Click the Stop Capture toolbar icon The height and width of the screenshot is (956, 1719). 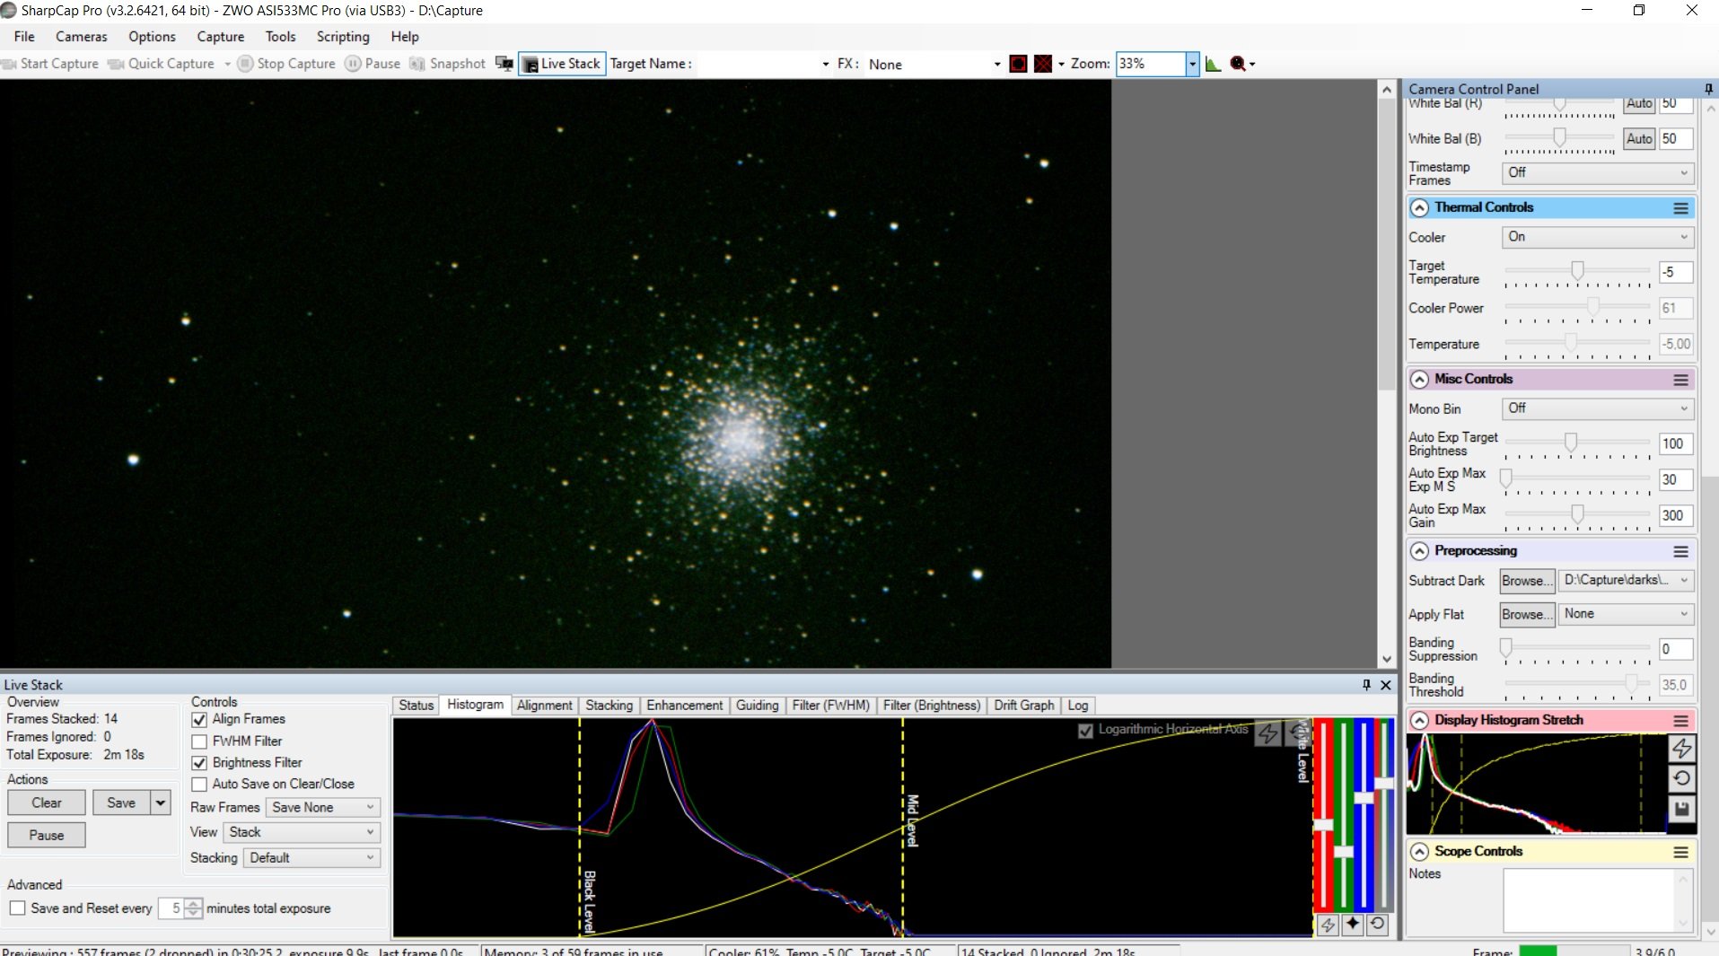tap(245, 64)
